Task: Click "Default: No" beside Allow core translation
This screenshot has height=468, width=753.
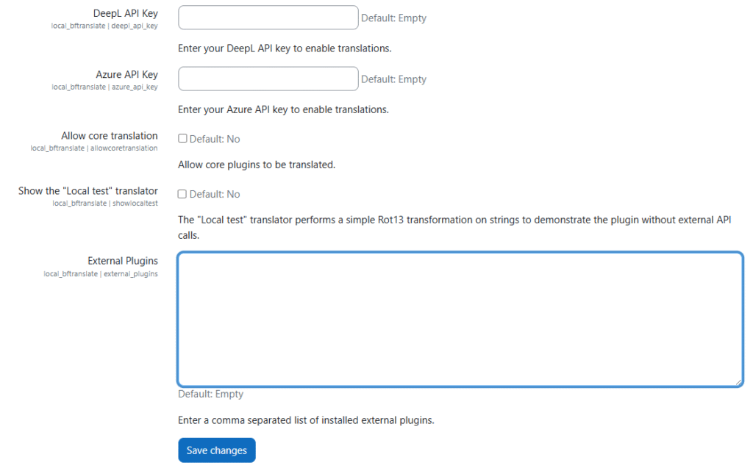Action: (215, 139)
